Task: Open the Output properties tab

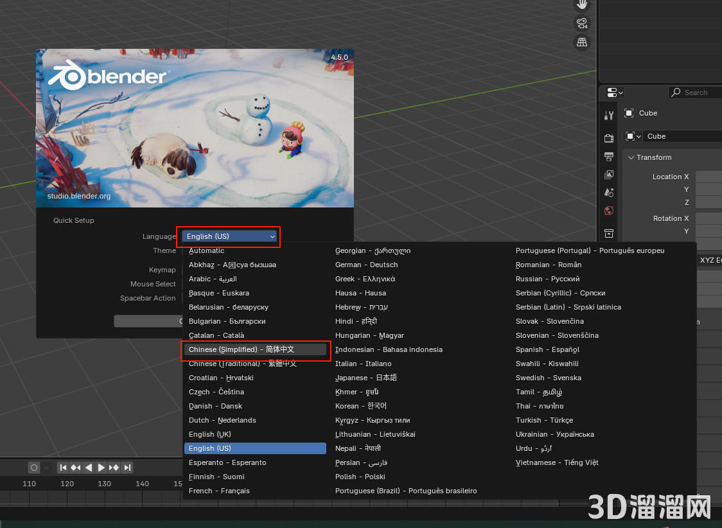Action: 608,156
